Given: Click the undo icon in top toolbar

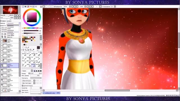Looking at the screenshot, I should click(44, 7).
